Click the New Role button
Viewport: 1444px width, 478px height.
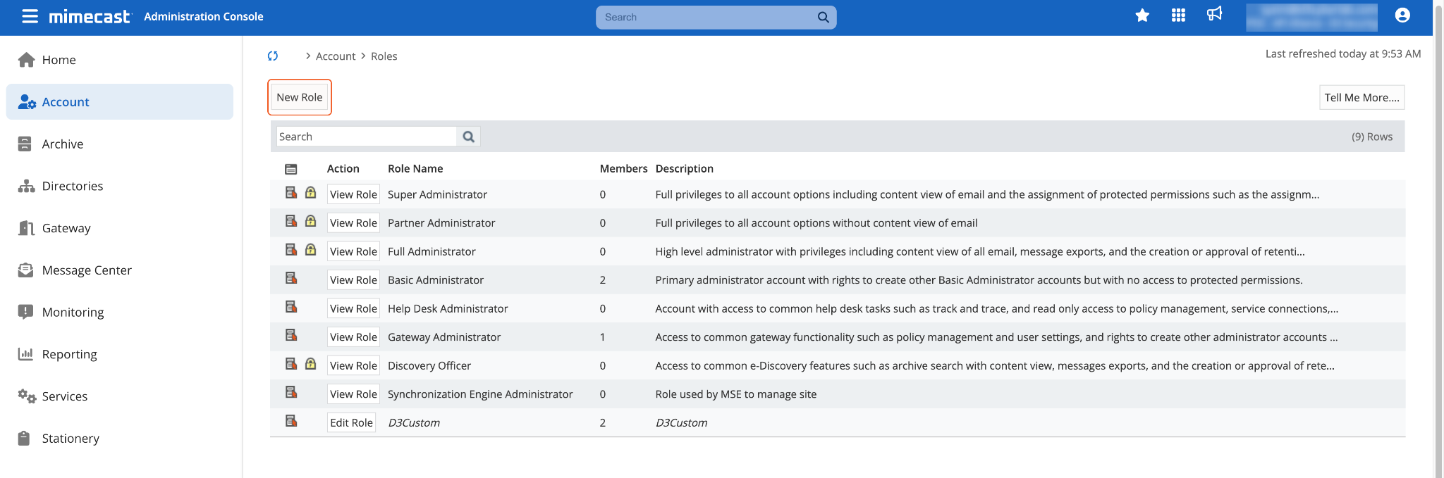point(300,97)
